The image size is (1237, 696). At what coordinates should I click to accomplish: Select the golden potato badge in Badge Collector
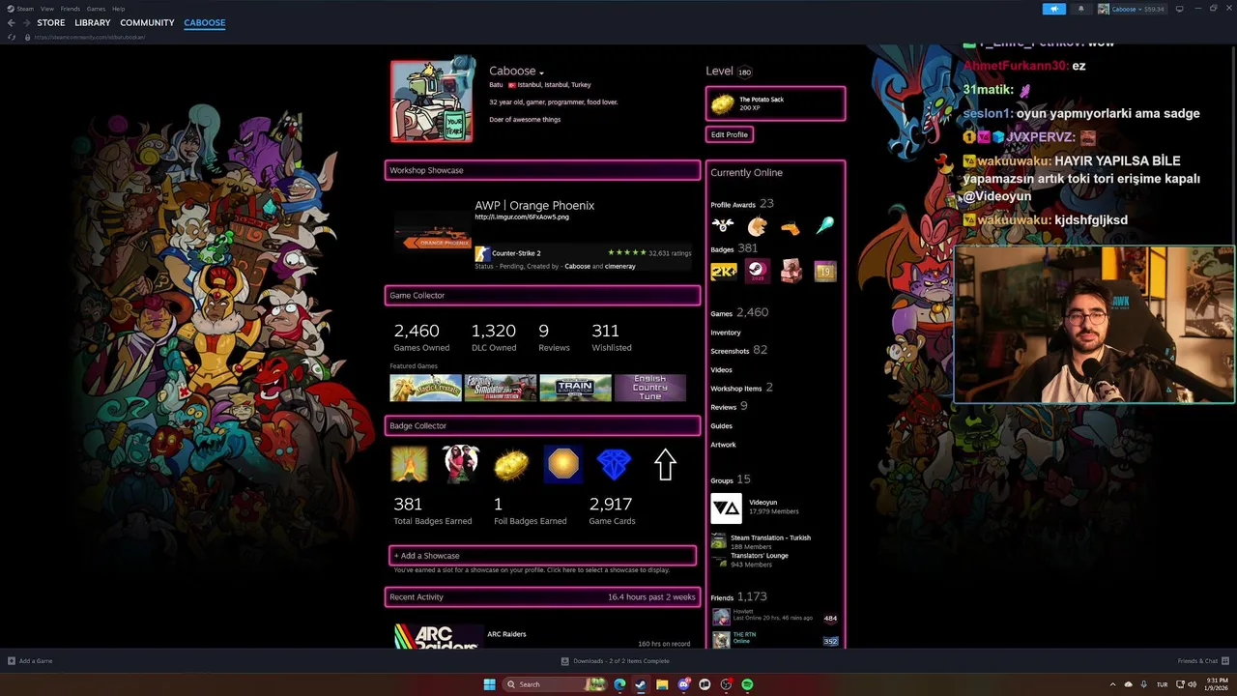point(511,465)
